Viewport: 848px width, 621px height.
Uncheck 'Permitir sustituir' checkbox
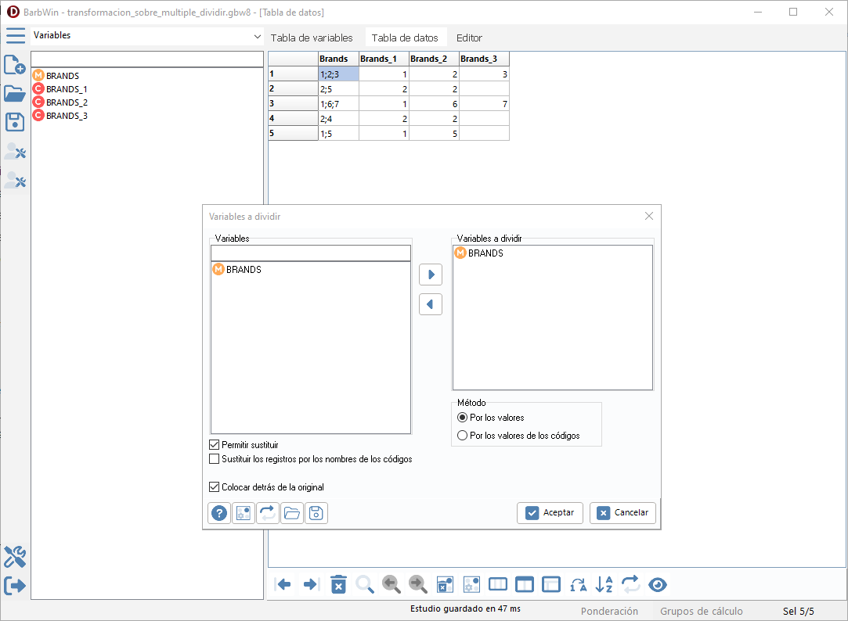tap(215, 444)
